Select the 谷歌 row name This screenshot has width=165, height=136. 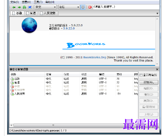17,79
